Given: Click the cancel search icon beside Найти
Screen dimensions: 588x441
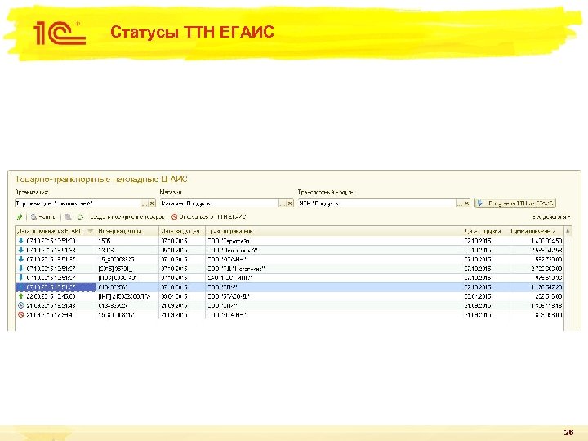Looking at the screenshot, I should coord(68,217).
